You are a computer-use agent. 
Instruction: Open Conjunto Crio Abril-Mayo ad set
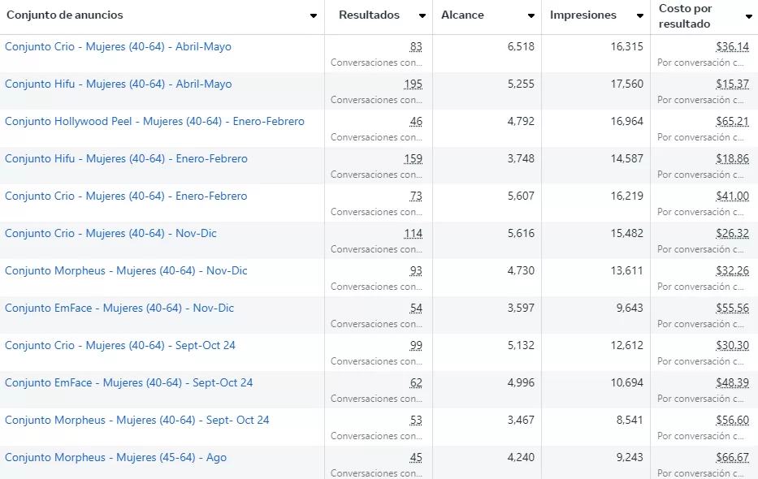118,47
